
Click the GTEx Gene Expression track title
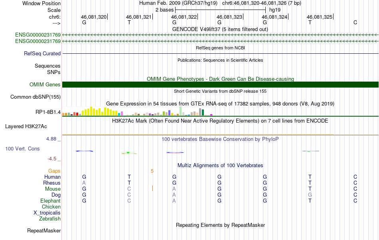(x=220, y=104)
